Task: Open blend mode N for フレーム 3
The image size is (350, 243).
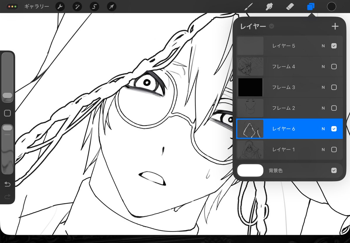Action: 323,87
